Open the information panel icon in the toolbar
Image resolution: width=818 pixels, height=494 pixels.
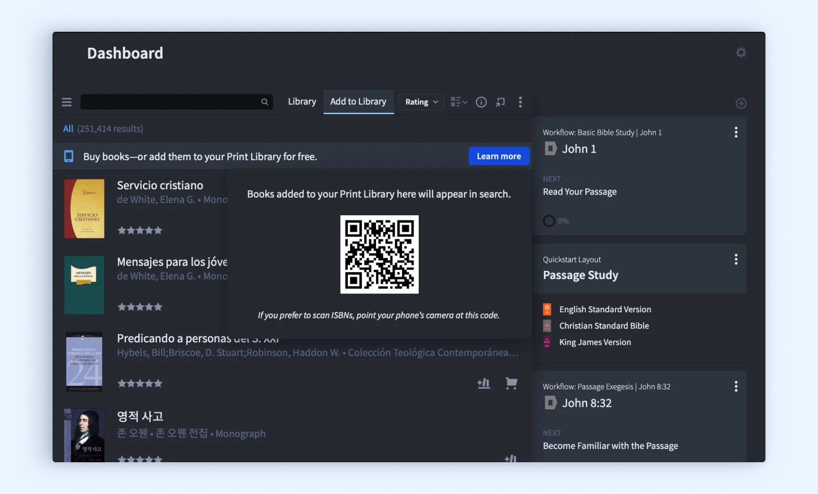click(481, 102)
